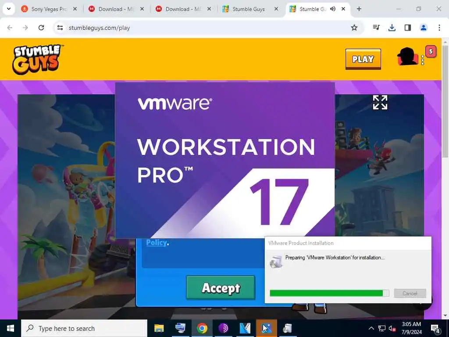Open the muted volume tray icon

[x=392, y=328]
